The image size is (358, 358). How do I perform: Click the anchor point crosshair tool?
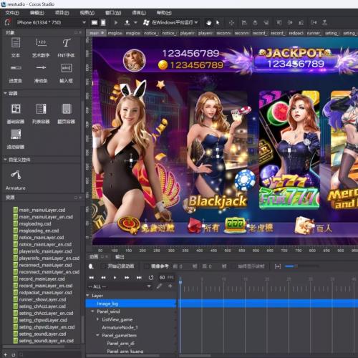pos(231,23)
